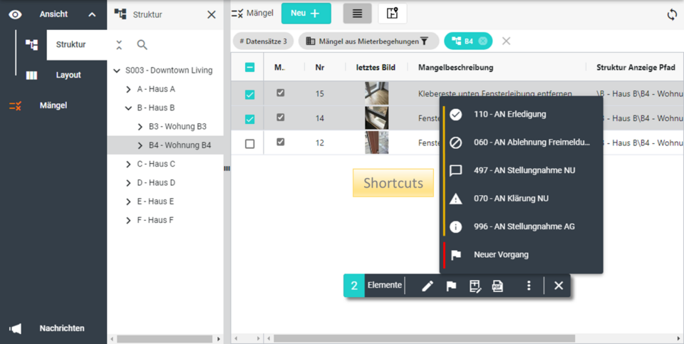684x344 pixels.
Task: Toggle the select-all checkbox in table header
Action: 249,68
